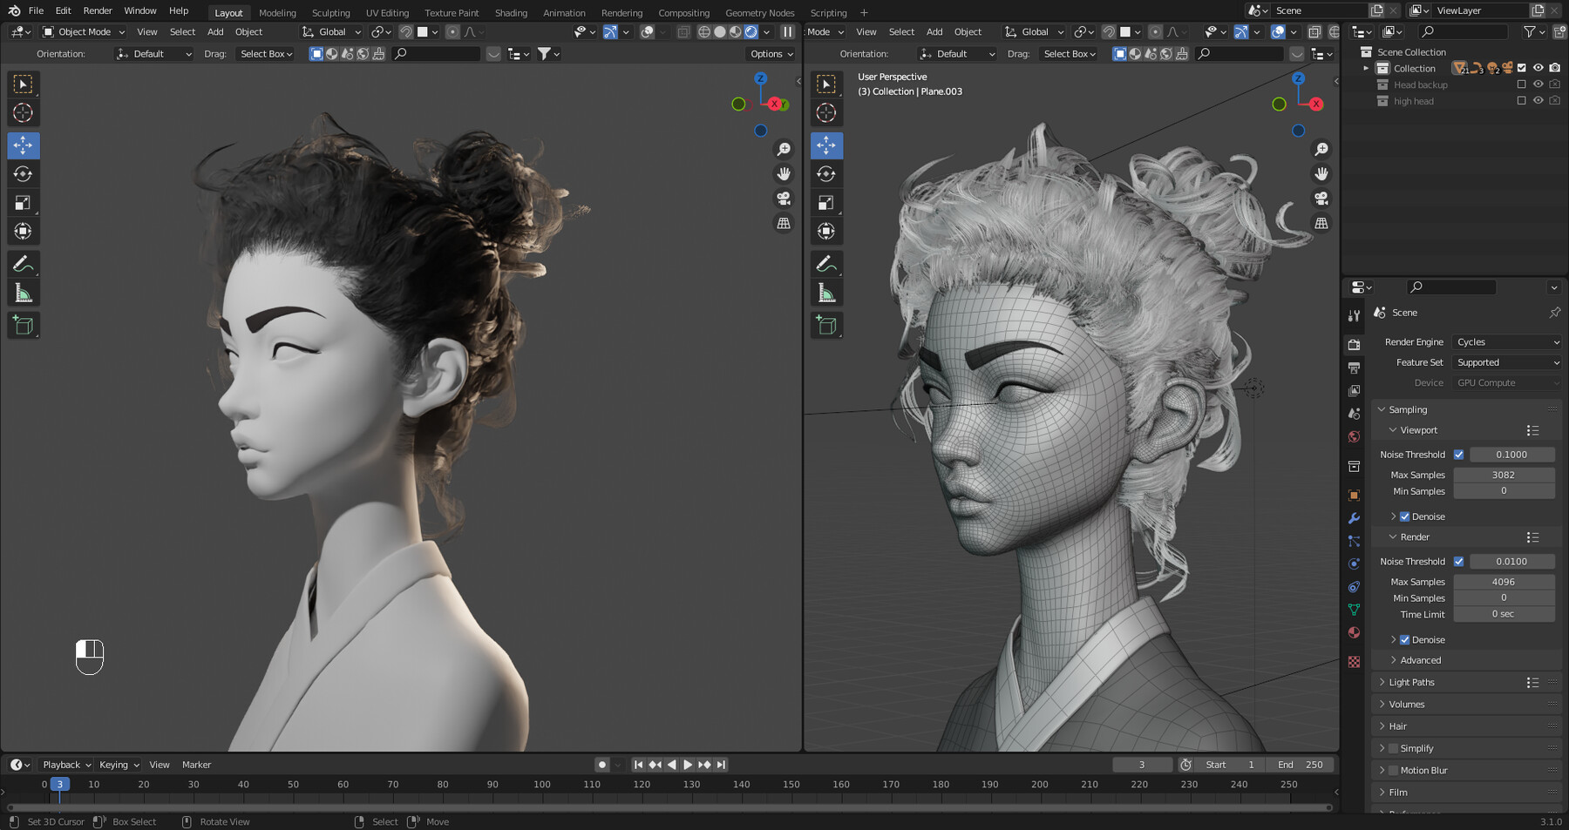The width and height of the screenshot is (1569, 830).
Task: Click the proportional editing icon in the header
Action: [x=452, y=31]
